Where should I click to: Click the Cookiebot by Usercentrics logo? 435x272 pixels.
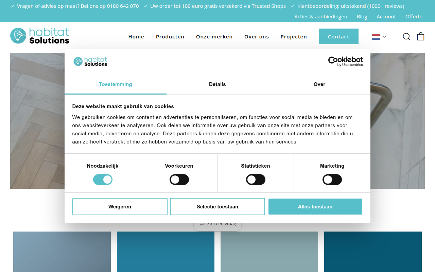click(x=345, y=61)
